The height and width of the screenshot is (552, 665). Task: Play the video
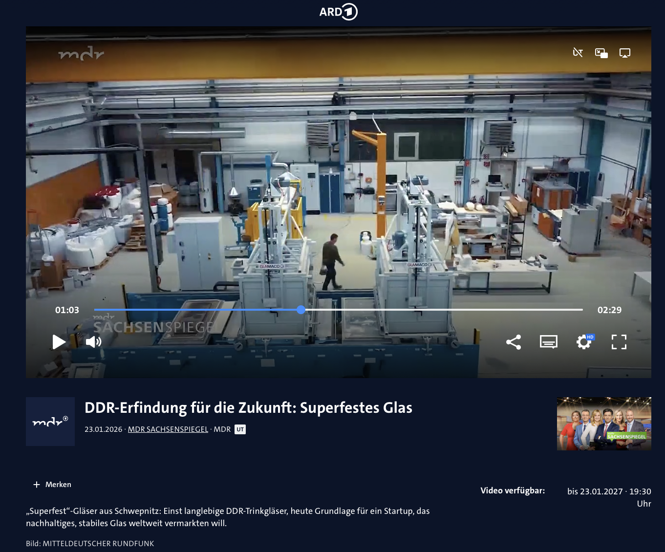(x=59, y=342)
